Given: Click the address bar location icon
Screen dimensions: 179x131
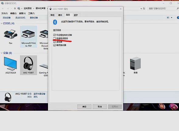Looking at the screenshot, I should pos(19,8).
